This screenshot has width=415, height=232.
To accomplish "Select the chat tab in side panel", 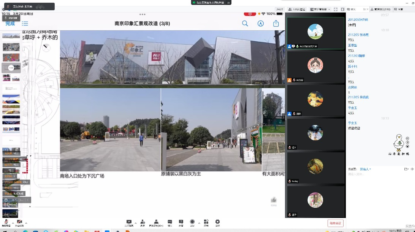I will (353, 9).
